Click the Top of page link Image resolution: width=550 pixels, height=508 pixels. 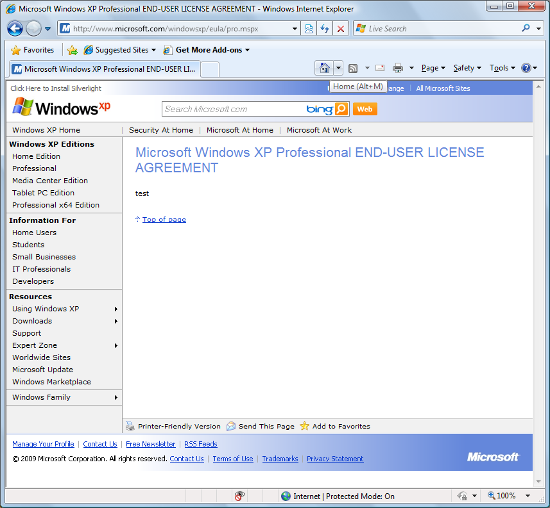pos(164,219)
